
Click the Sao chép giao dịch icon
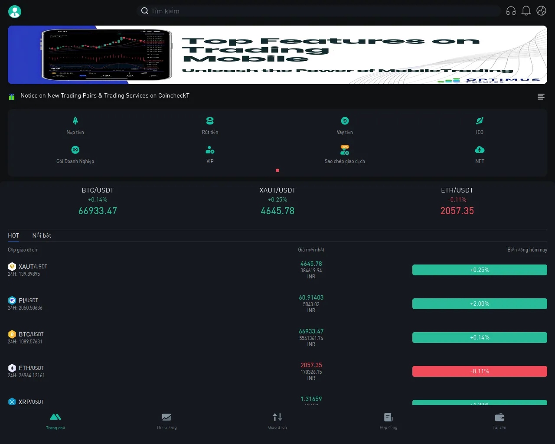point(345,150)
